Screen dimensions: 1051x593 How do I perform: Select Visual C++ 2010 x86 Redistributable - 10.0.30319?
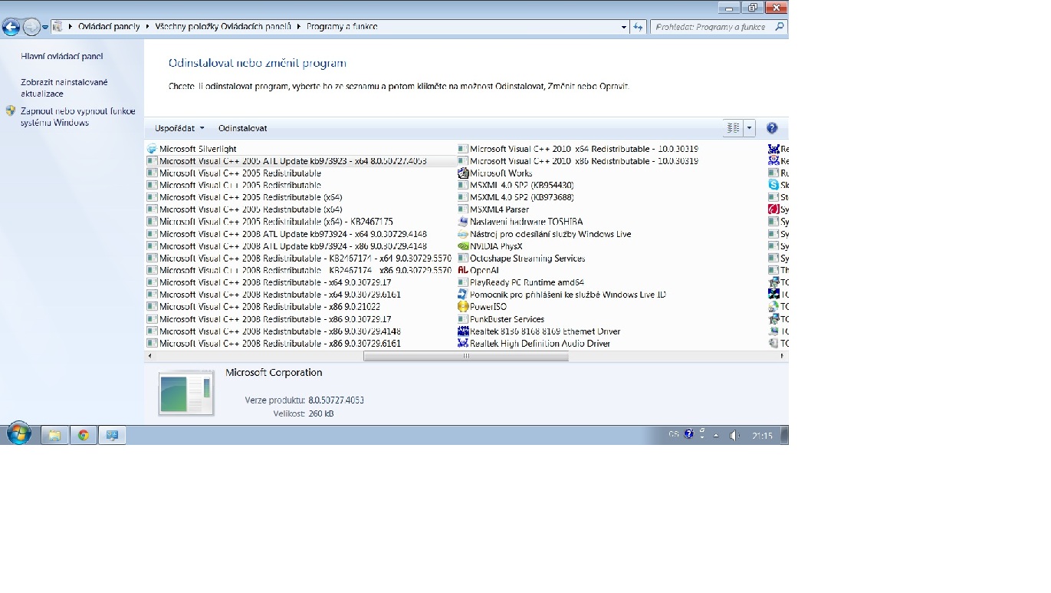point(578,161)
